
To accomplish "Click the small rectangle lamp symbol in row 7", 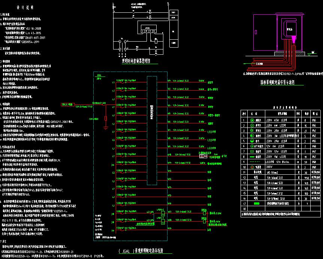I will [x=252, y=151].
